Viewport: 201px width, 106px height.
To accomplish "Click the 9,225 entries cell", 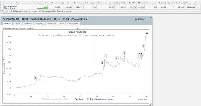I will coord(111,7).
